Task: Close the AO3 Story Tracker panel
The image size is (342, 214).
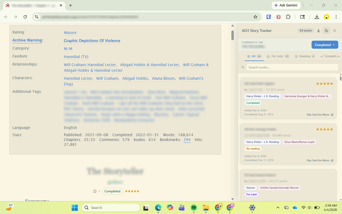Action: [335, 30]
